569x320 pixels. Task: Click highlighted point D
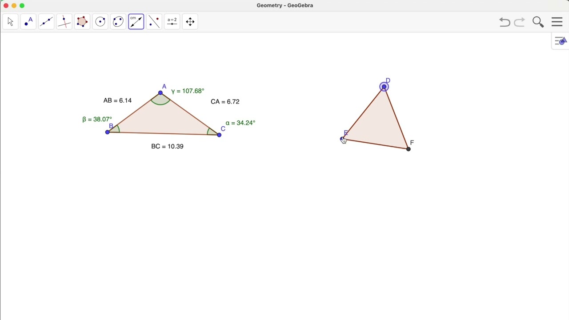(384, 87)
